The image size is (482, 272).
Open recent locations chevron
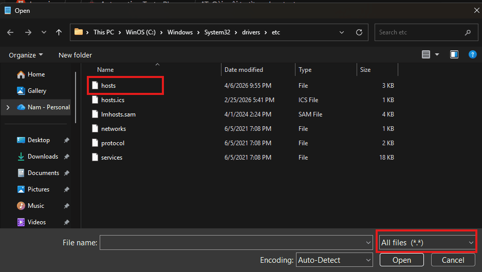point(44,32)
